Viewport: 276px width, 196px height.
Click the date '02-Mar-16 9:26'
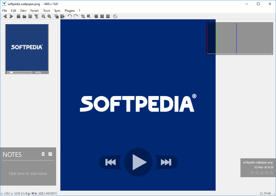[264, 167]
